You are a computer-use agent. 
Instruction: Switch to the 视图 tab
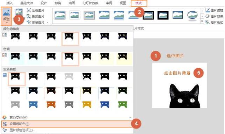click(x=123, y=3)
